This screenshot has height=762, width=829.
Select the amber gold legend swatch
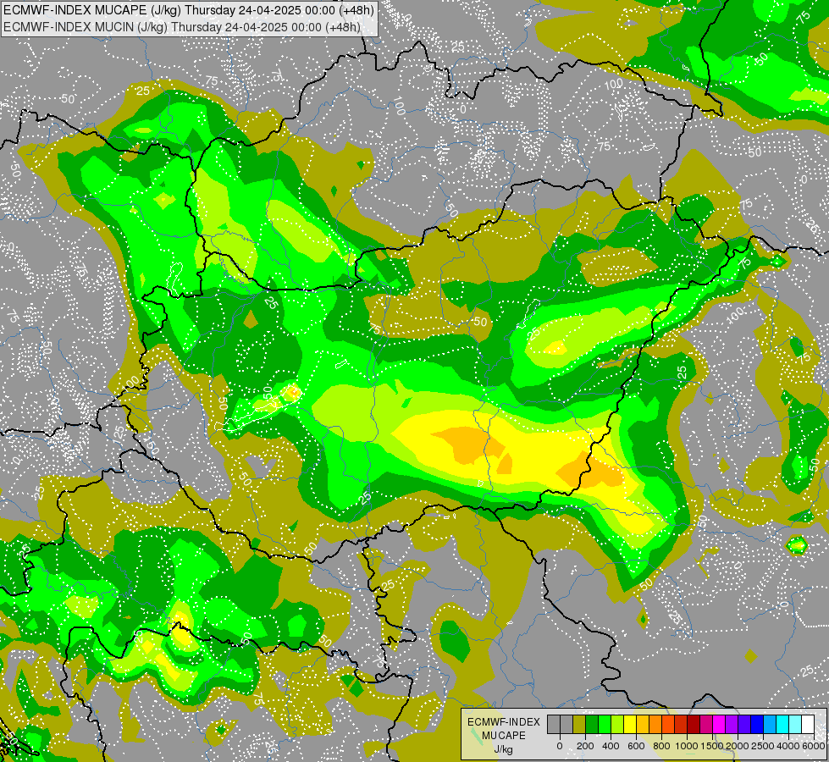coord(643,724)
